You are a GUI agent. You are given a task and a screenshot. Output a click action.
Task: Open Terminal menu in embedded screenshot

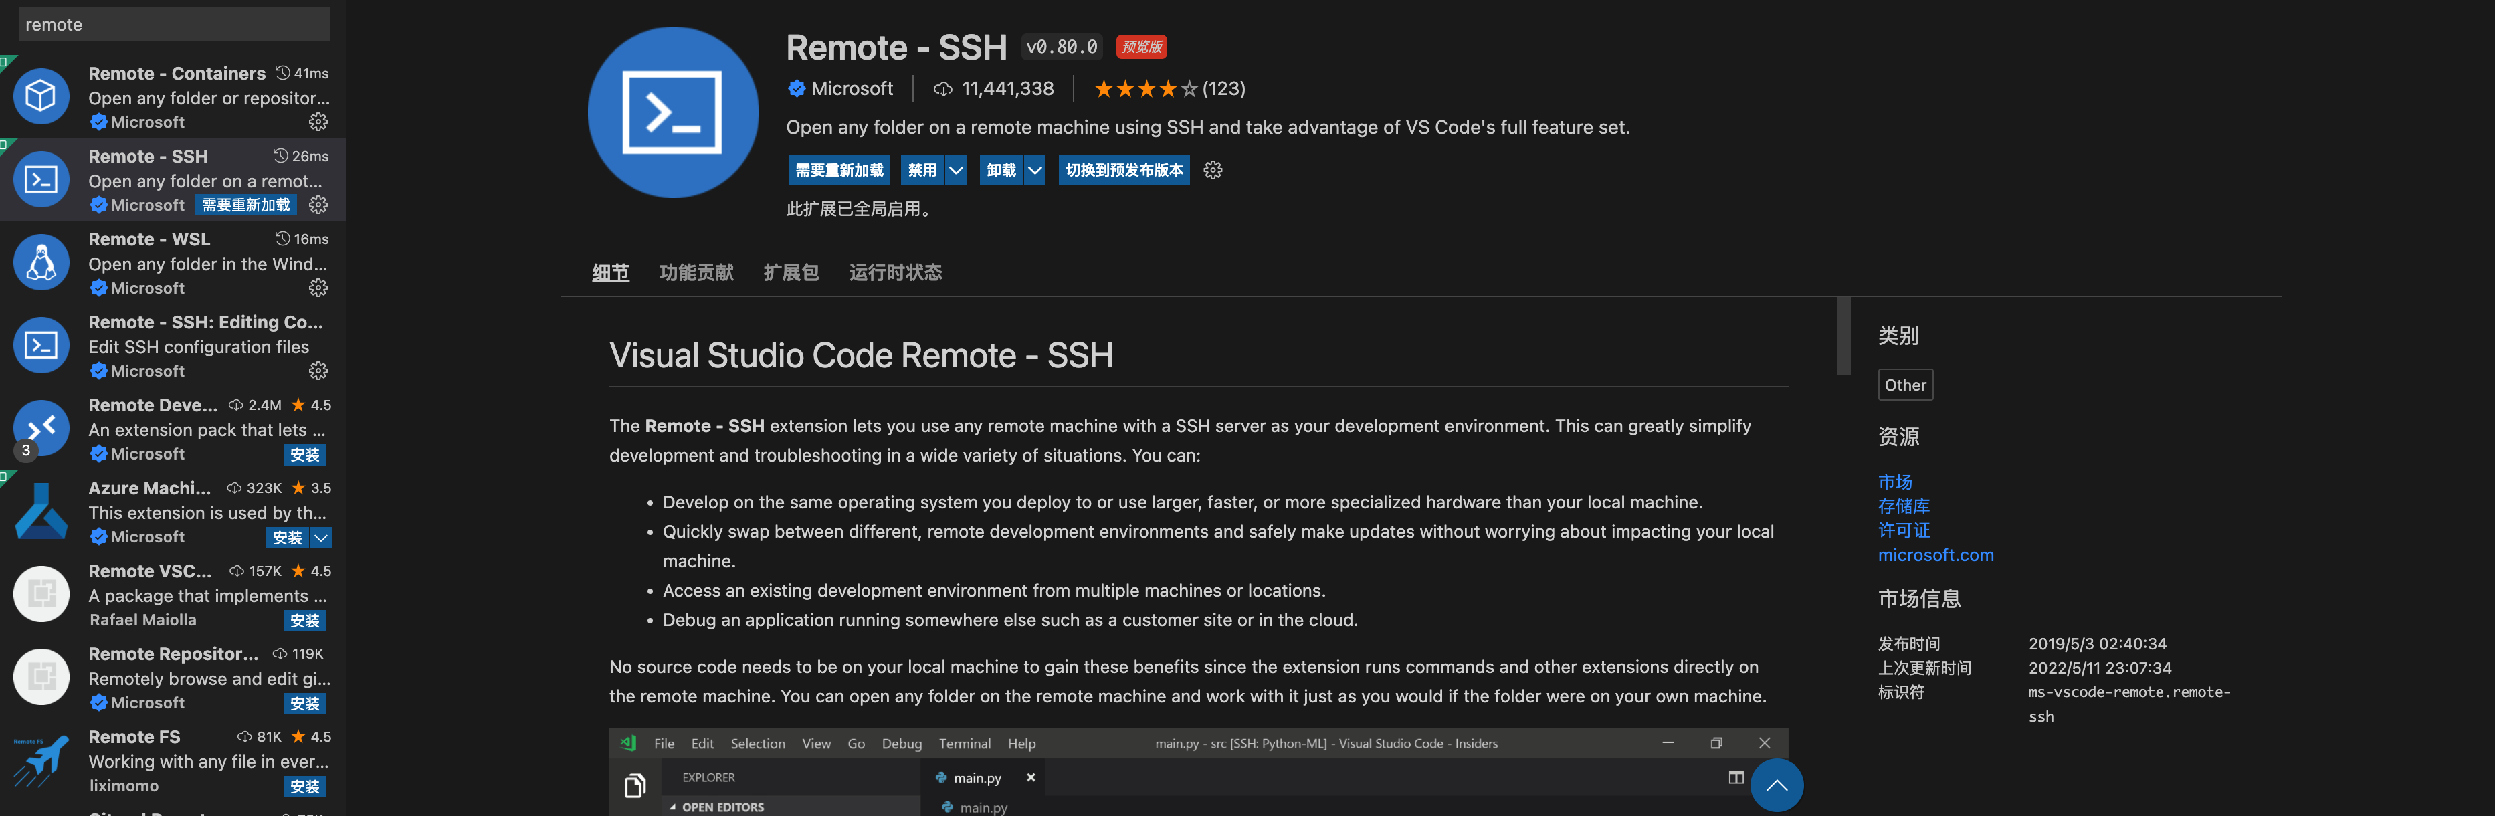point(965,743)
